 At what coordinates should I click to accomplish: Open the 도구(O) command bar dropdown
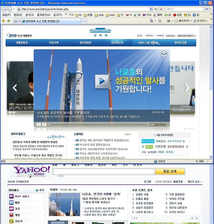pos(200,21)
